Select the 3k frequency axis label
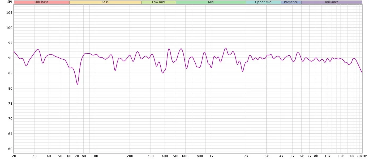Viewport: 369px width, 159px height. (x=267, y=156)
